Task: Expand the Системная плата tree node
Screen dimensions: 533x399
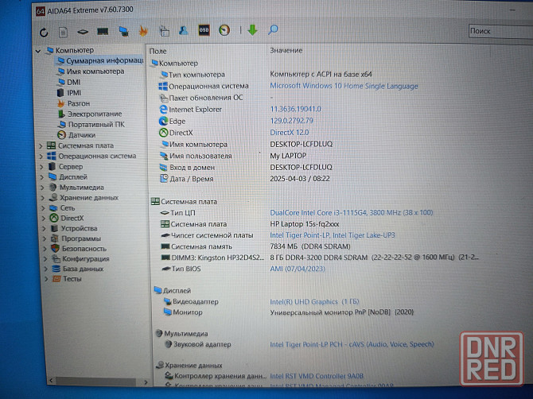Action: (41, 146)
